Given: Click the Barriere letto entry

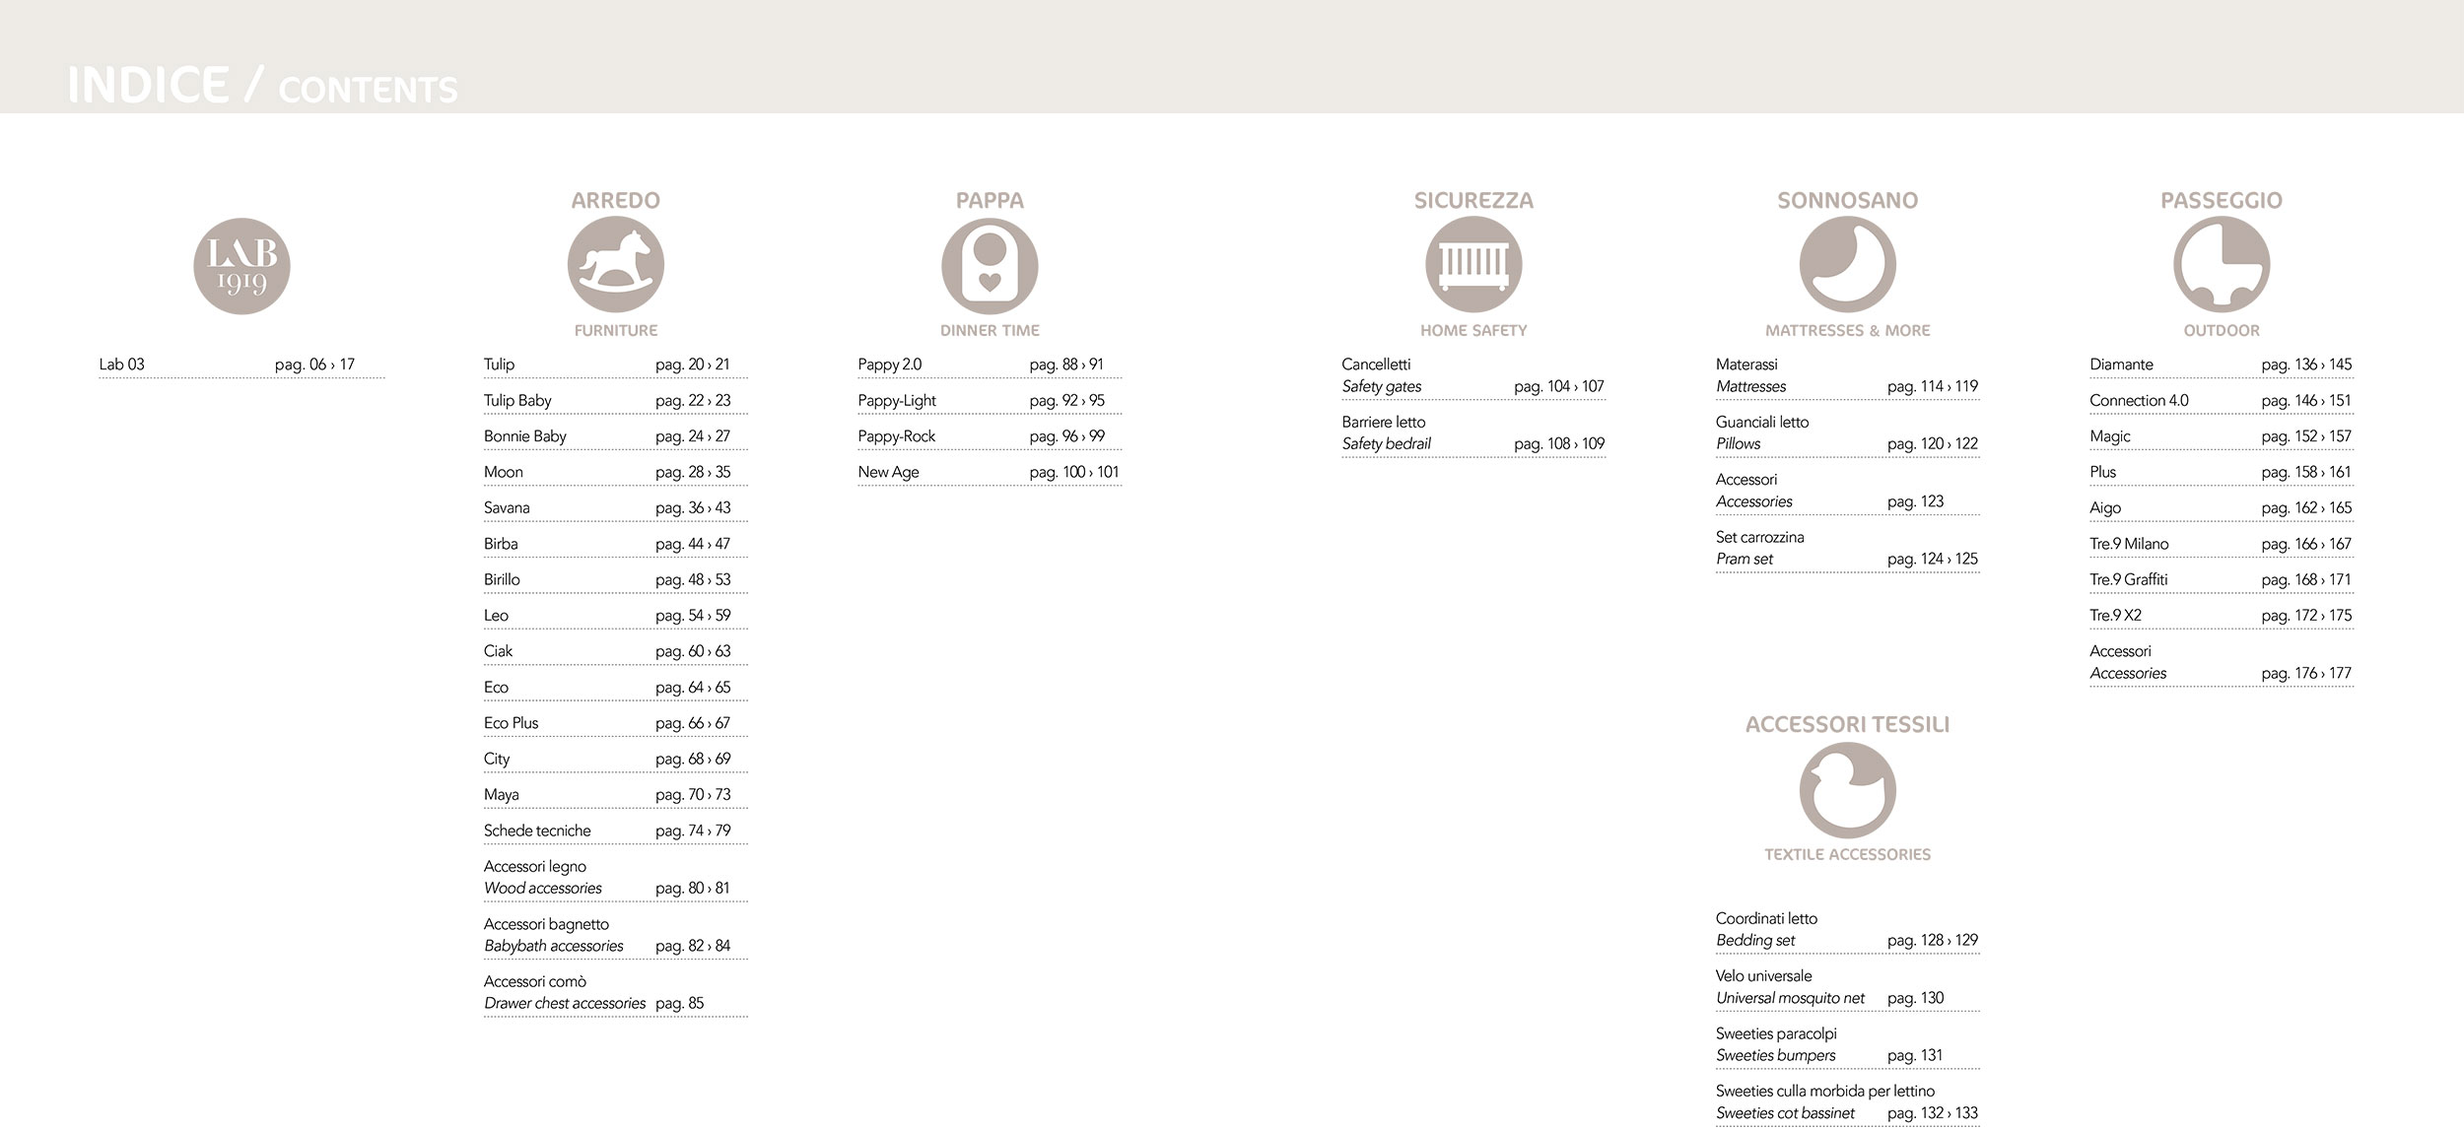Looking at the screenshot, I should point(1473,432).
